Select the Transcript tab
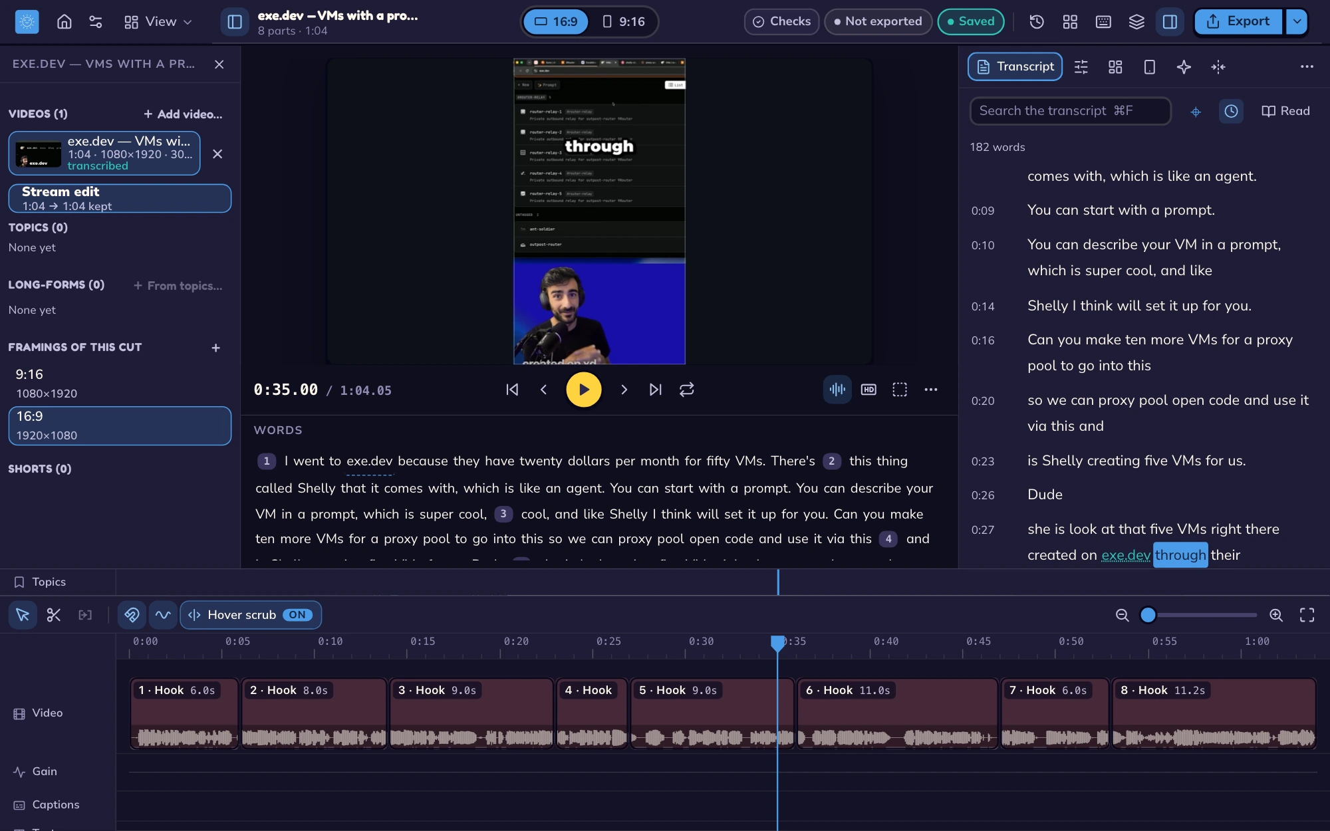Screen dimensions: 1330x831 tap(1015, 66)
